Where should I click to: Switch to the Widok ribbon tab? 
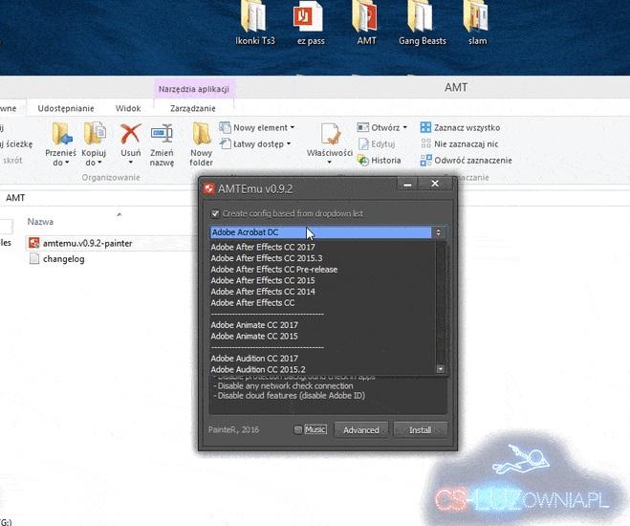pyautogui.click(x=128, y=109)
